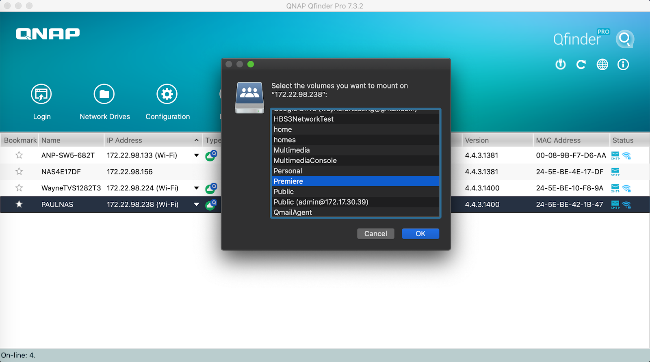Click the QNAP logo

[x=48, y=34]
